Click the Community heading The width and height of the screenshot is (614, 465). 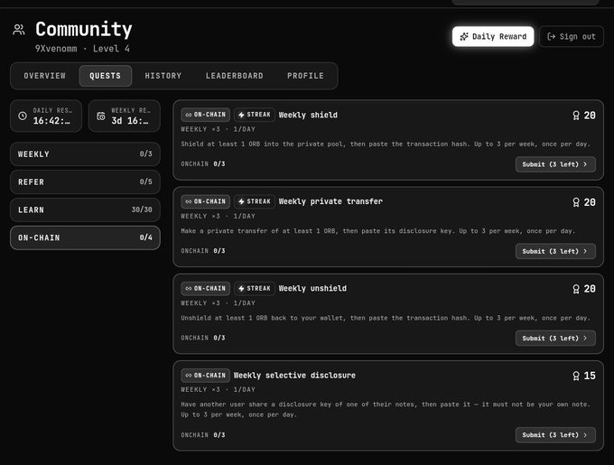pyautogui.click(x=84, y=30)
